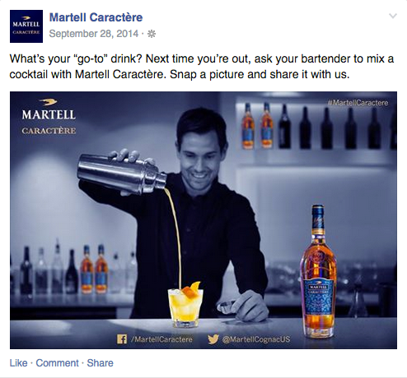Click the September 28, 2014 timestamp
Image resolution: width=407 pixels, height=378 pixels.
coord(94,34)
